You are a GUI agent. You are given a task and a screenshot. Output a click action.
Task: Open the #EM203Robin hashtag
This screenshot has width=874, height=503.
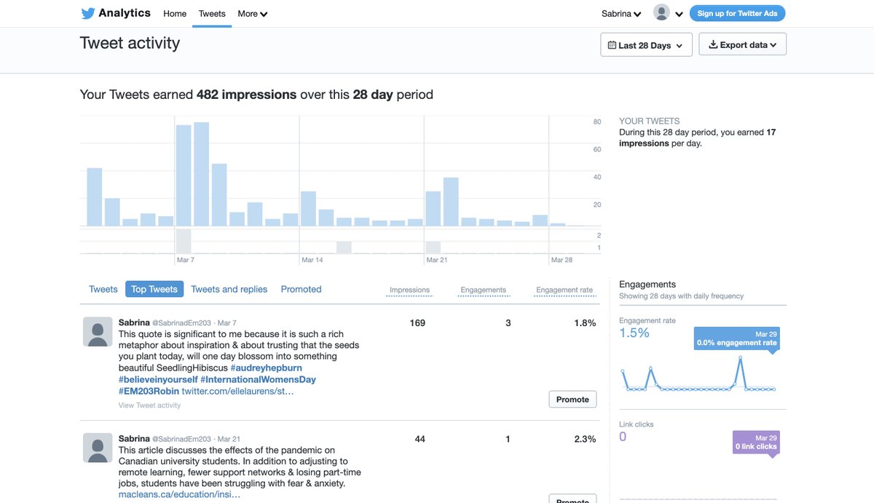pos(149,392)
